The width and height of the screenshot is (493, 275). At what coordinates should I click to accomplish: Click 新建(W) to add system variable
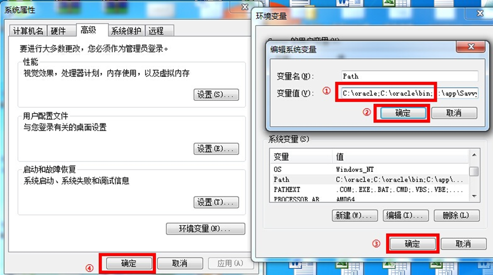(355, 215)
